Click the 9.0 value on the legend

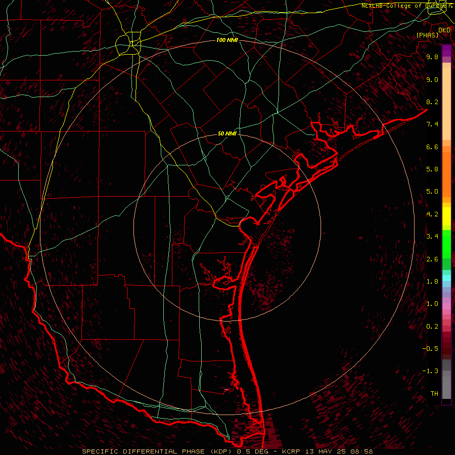tap(432, 79)
